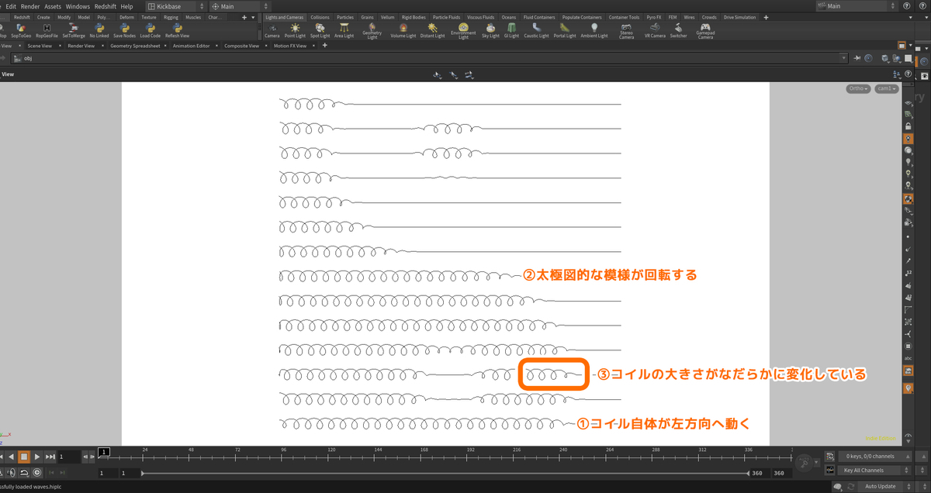Viewport: 931px width, 493px height.
Task: Select the Camera shelf tool
Action: click(x=272, y=31)
